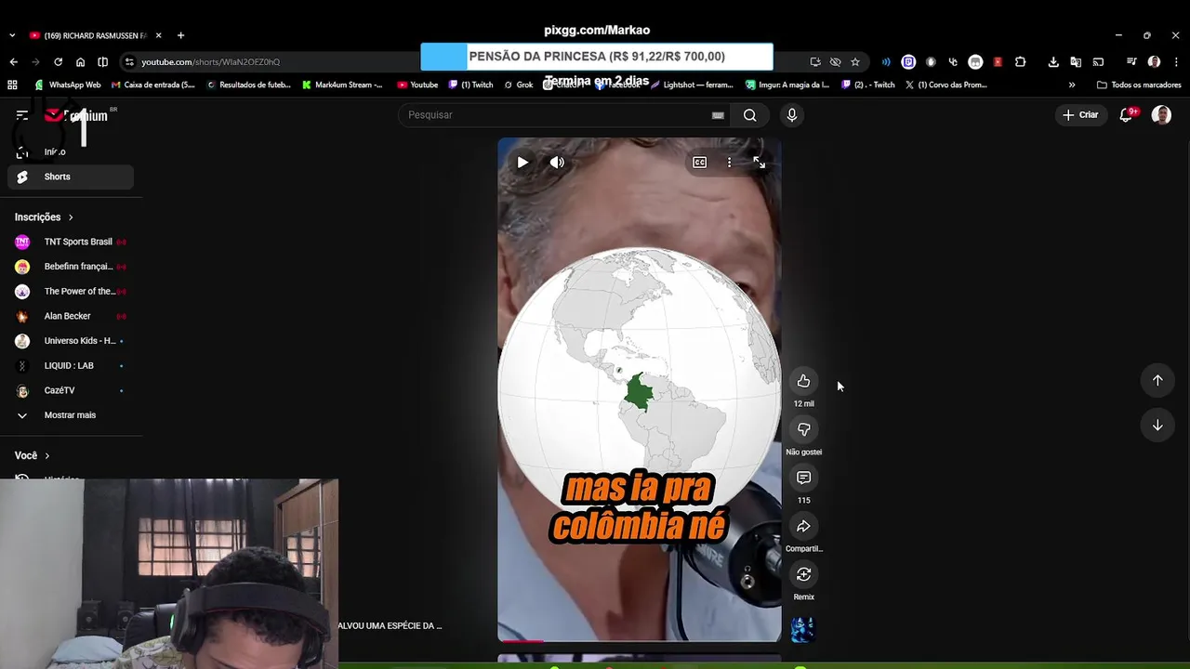Click the YouTube search magnifier button

(749, 115)
